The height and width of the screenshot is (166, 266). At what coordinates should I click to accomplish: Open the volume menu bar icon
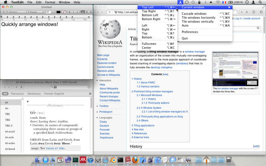coord(211,2)
